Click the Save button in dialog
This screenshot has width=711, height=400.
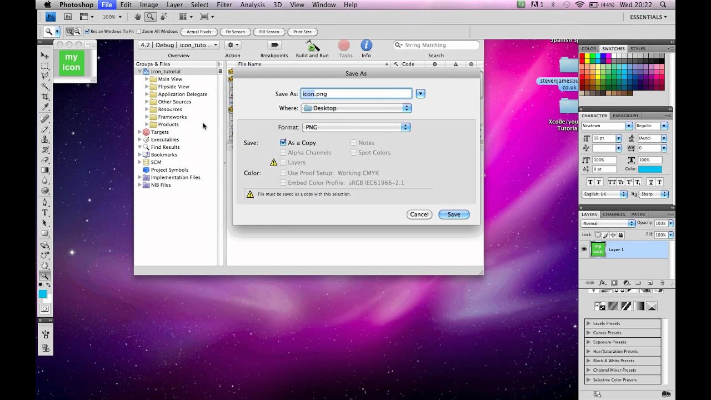click(454, 214)
